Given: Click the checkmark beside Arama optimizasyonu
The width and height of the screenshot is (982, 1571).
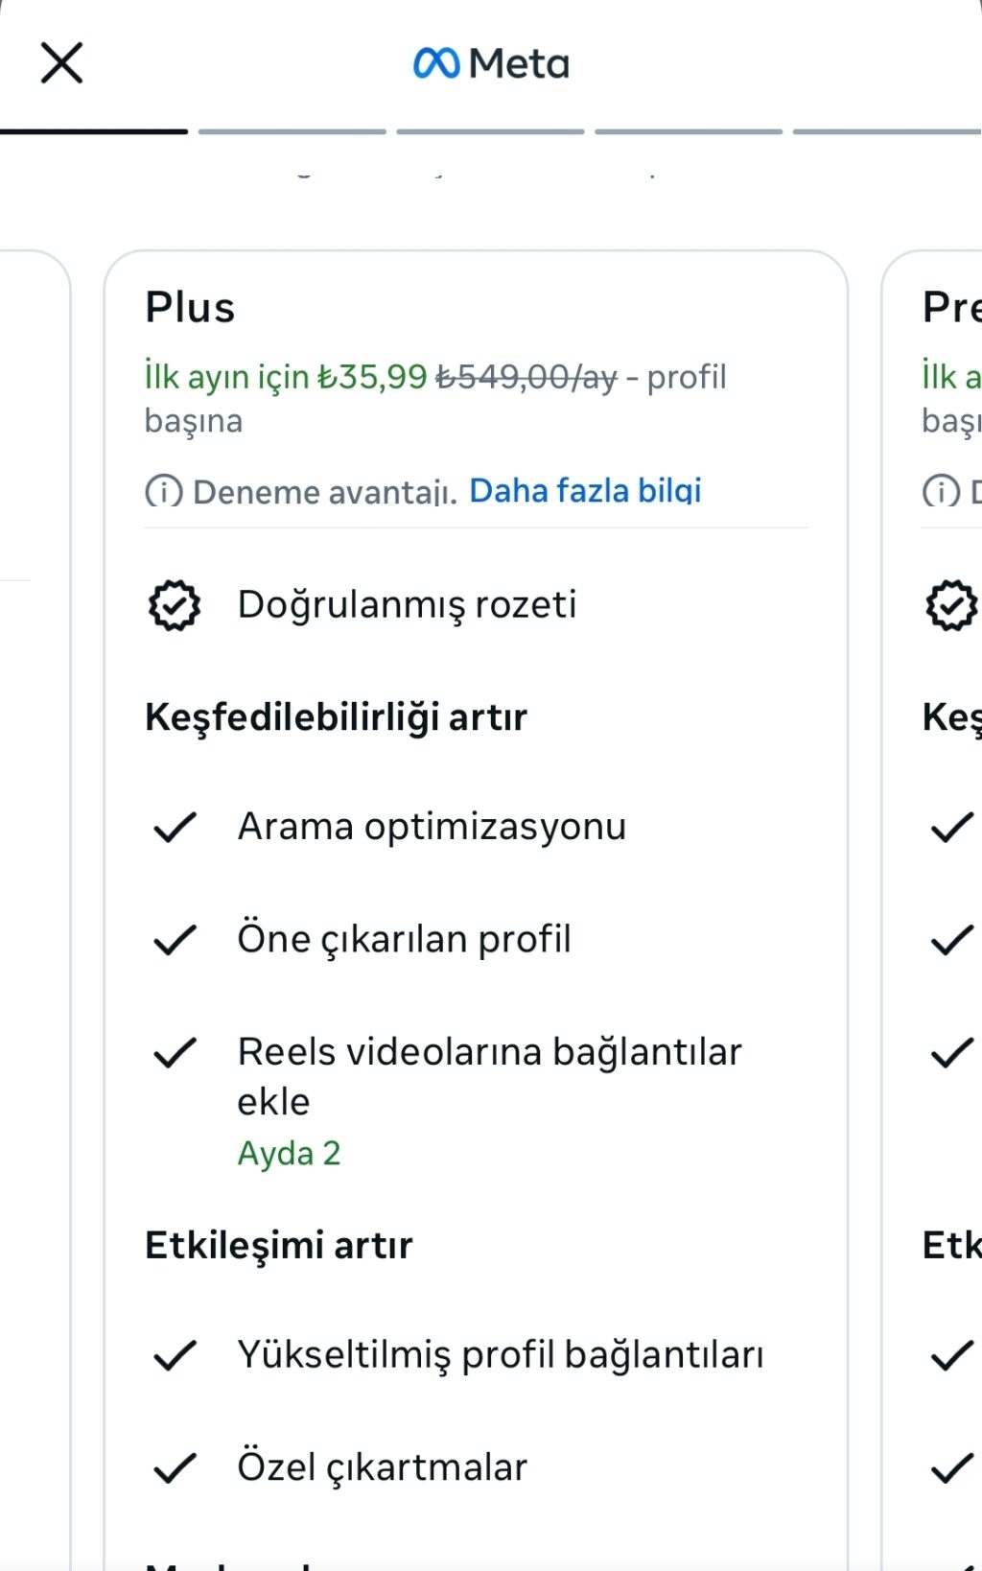Looking at the screenshot, I should pyautogui.click(x=175, y=826).
